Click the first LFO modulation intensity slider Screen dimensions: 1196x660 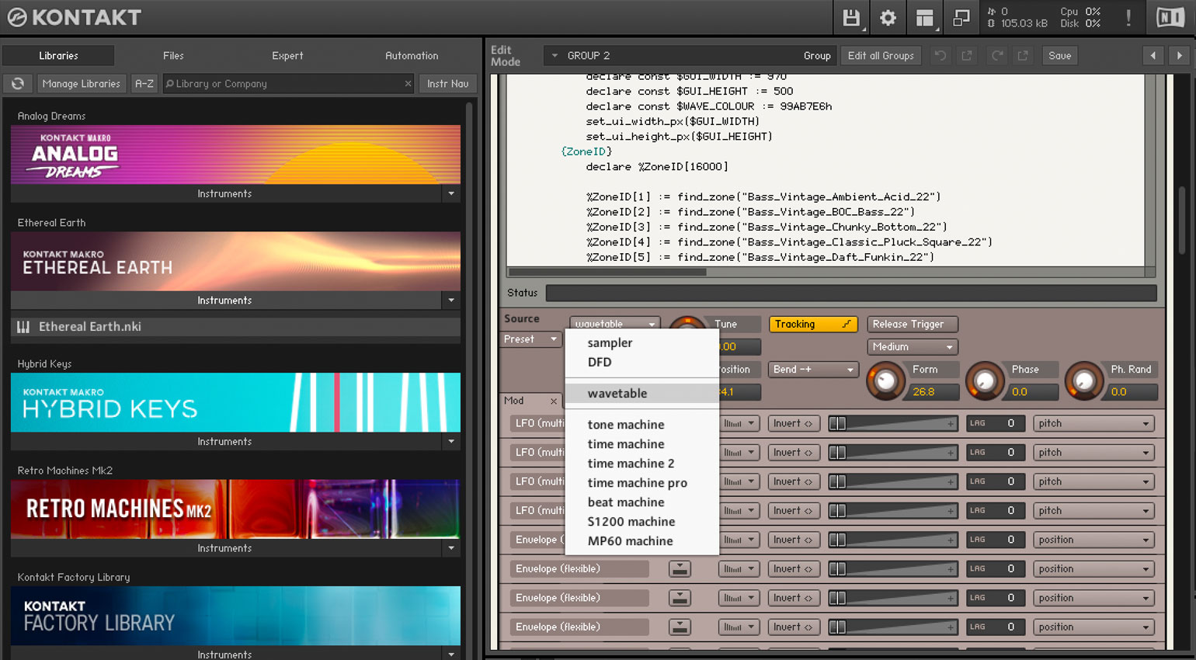(x=892, y=424)
